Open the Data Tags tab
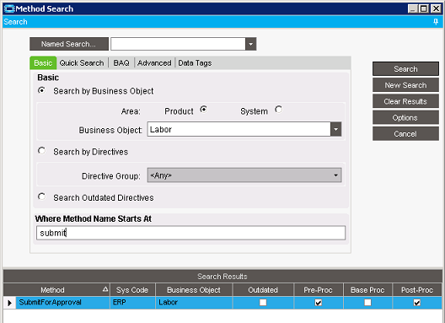The width and height of the screenshot is (445, 323). coord(195,62)
